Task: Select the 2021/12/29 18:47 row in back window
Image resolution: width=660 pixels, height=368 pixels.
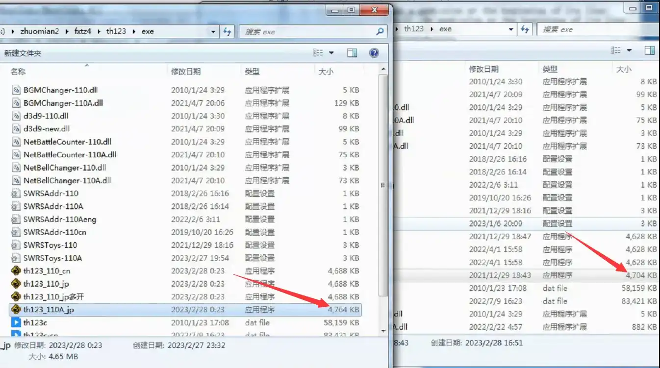Action: [528, 236]
